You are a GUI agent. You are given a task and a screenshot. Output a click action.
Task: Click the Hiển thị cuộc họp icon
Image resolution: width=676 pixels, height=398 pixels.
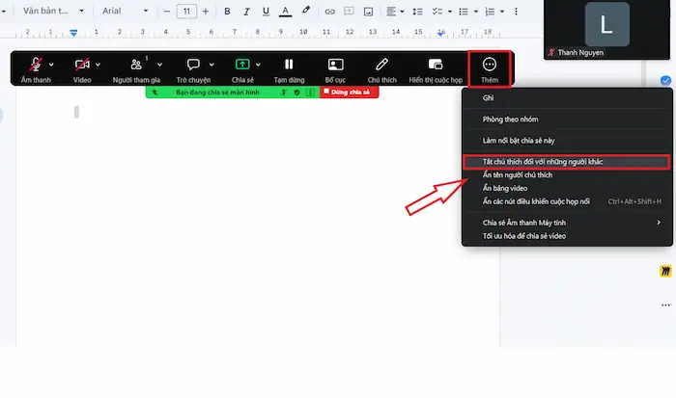coord(435,65)
